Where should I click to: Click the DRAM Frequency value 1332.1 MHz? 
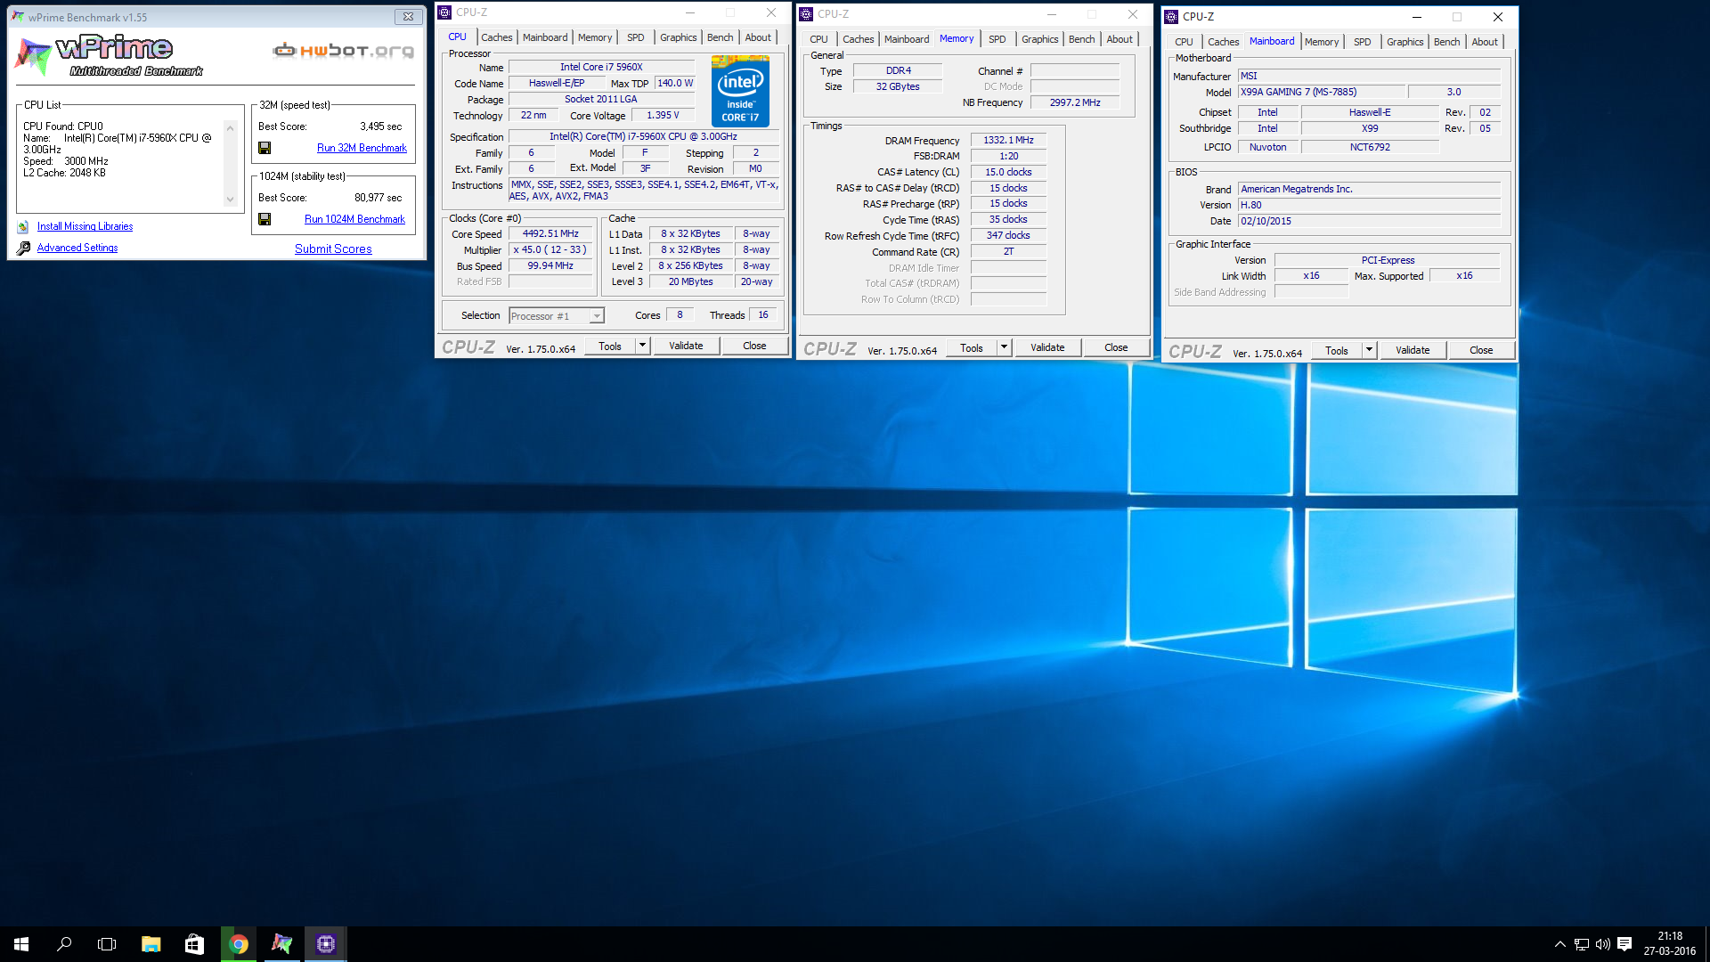click(x=1008, y=141)
